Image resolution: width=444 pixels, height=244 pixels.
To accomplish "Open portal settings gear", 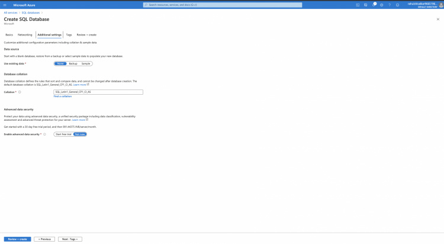I will click(x=382, y=4).
